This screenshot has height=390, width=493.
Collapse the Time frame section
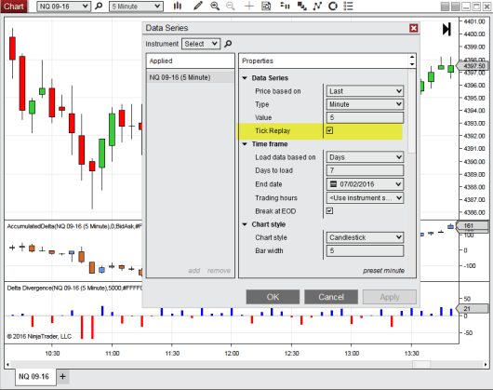click(x=245, y=144)
